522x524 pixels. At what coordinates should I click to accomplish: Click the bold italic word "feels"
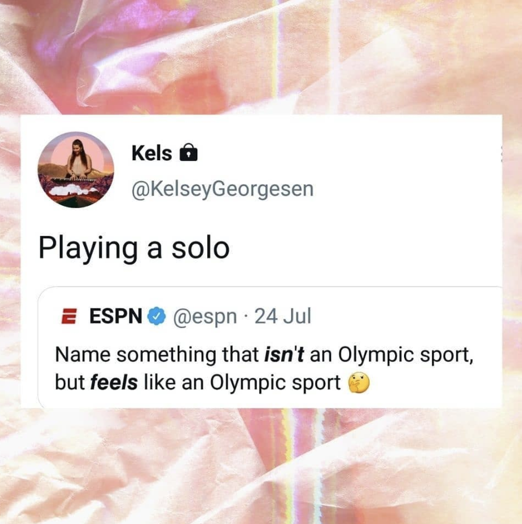(114, 383)
